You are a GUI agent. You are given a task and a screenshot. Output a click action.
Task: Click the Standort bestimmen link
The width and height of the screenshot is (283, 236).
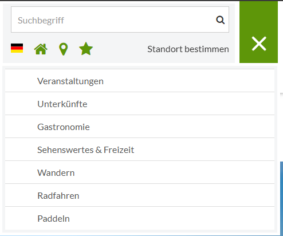pos(188,49)
